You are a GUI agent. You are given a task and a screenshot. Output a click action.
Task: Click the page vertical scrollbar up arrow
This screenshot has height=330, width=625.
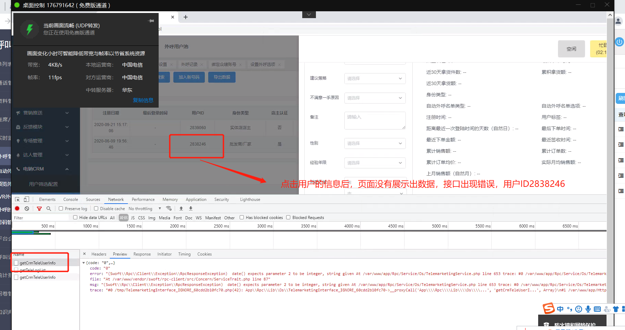(610, 15)
